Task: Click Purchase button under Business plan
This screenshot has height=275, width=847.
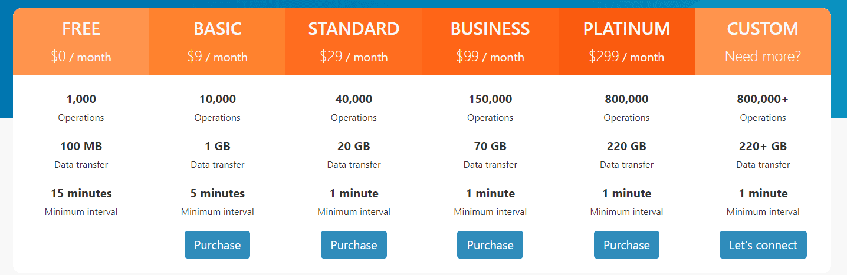Action: (490, 245)
